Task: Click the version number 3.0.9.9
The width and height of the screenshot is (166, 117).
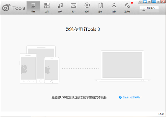Action: 161,114
